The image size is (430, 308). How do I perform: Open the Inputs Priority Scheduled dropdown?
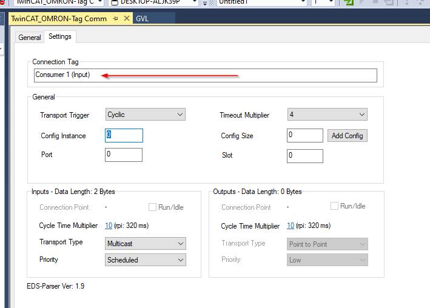(146, 260)
